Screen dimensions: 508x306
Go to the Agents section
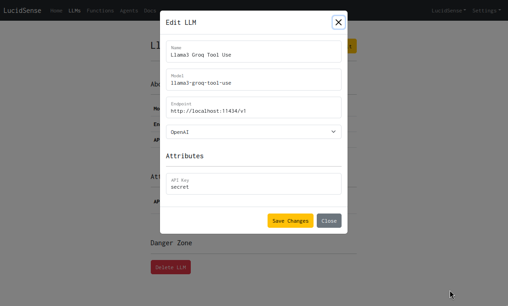click(x=129, y=11)
